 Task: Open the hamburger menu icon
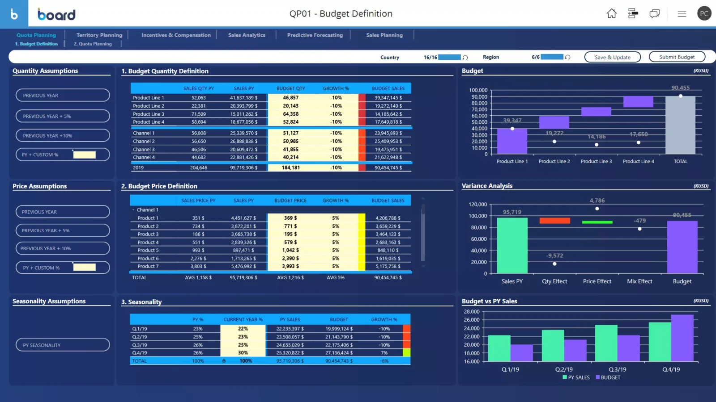pyautogui.click(x=682, y=14)
